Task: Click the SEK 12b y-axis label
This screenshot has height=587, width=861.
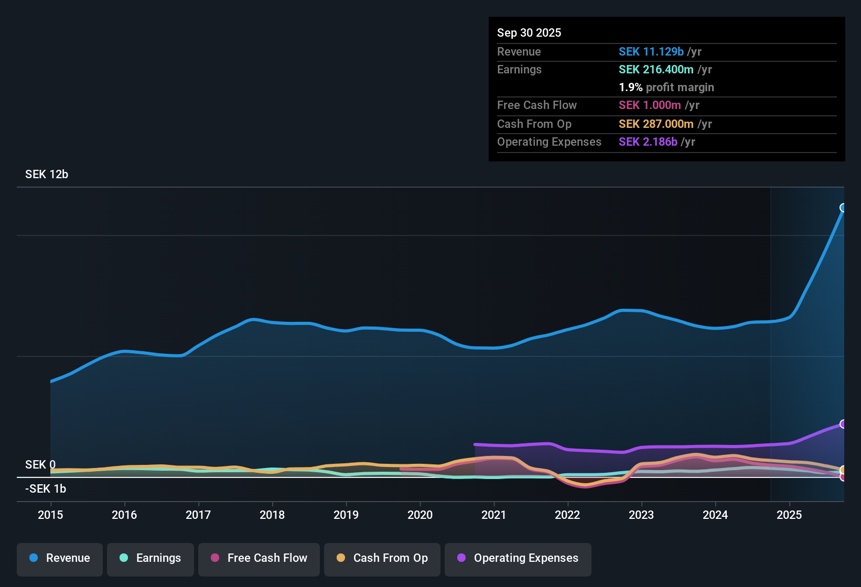Action: 47,175
